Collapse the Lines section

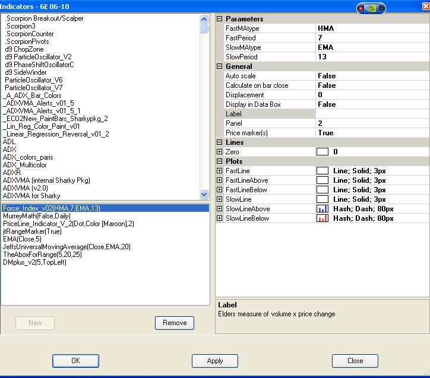[219, 142]
